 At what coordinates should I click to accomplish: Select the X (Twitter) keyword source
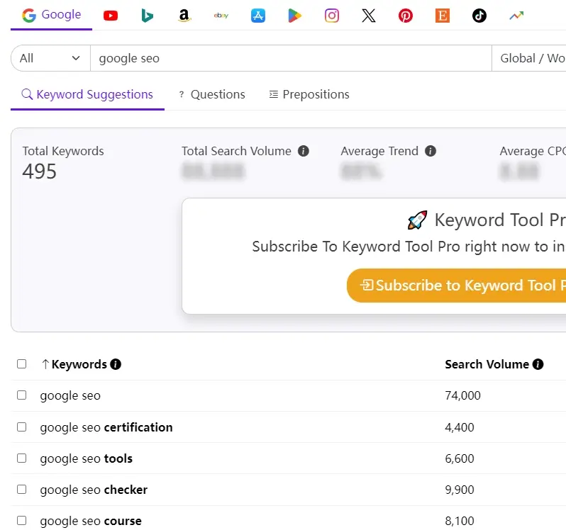[x=369, y=16]
